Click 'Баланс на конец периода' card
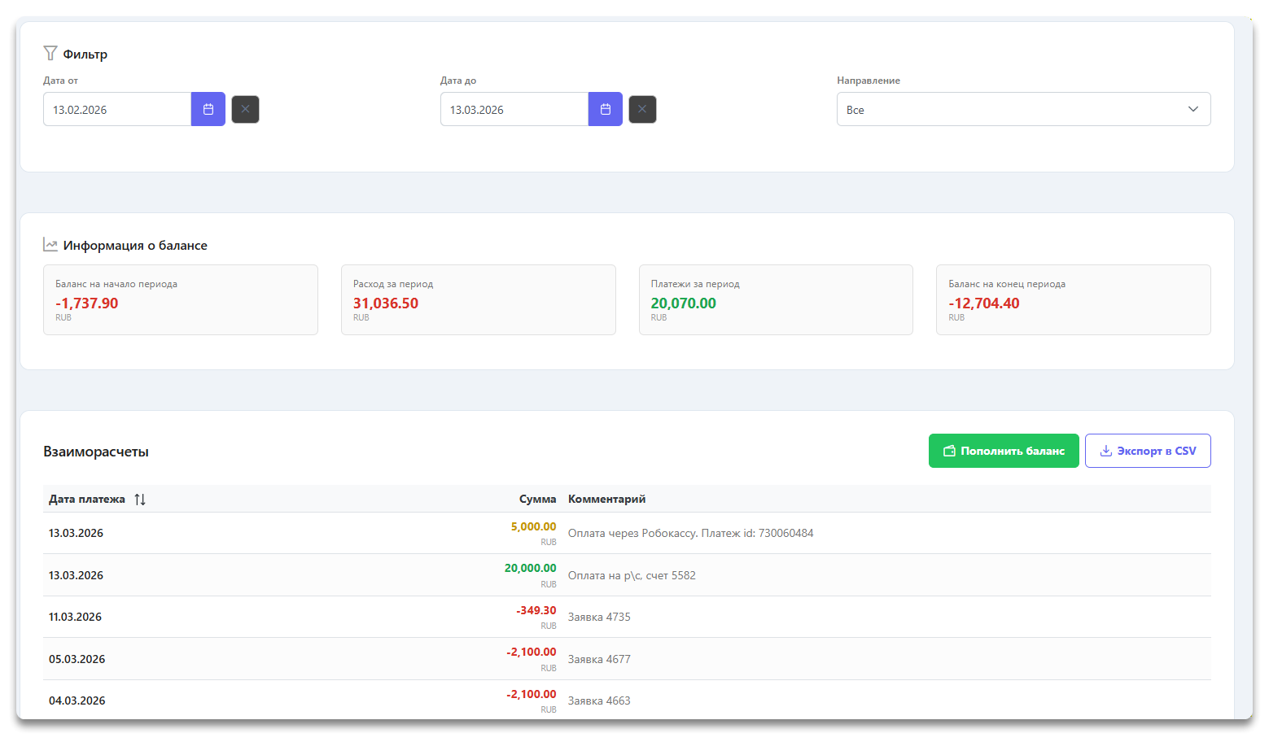 tap(1073, 299)
